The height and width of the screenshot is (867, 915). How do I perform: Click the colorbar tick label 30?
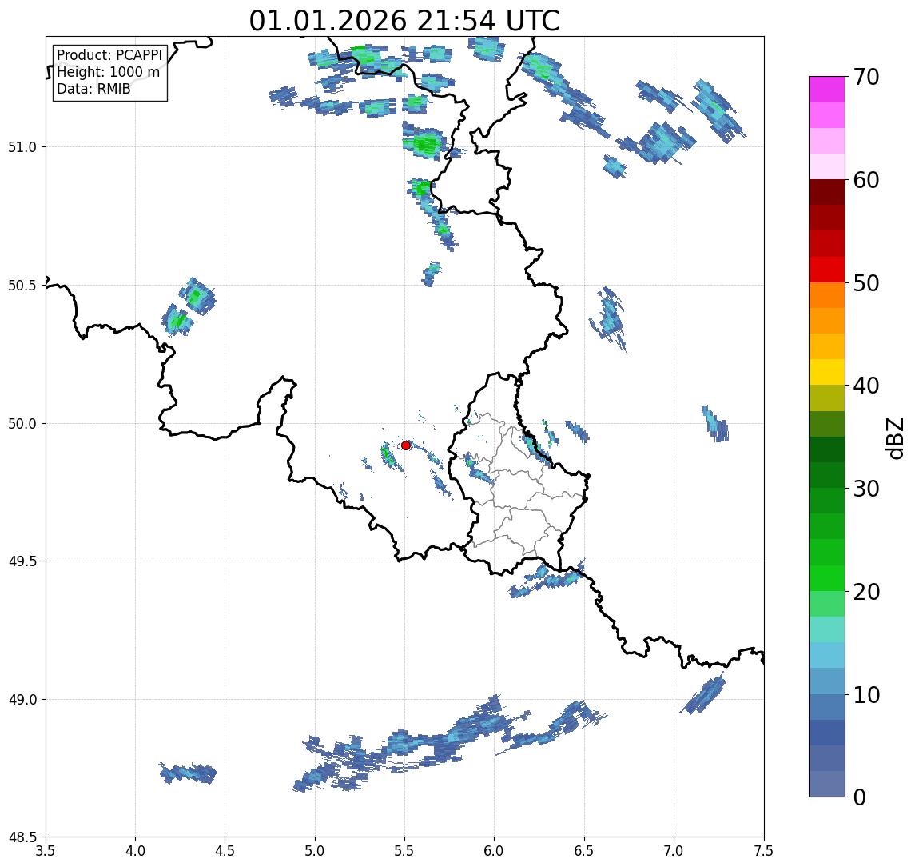(866, 489)
